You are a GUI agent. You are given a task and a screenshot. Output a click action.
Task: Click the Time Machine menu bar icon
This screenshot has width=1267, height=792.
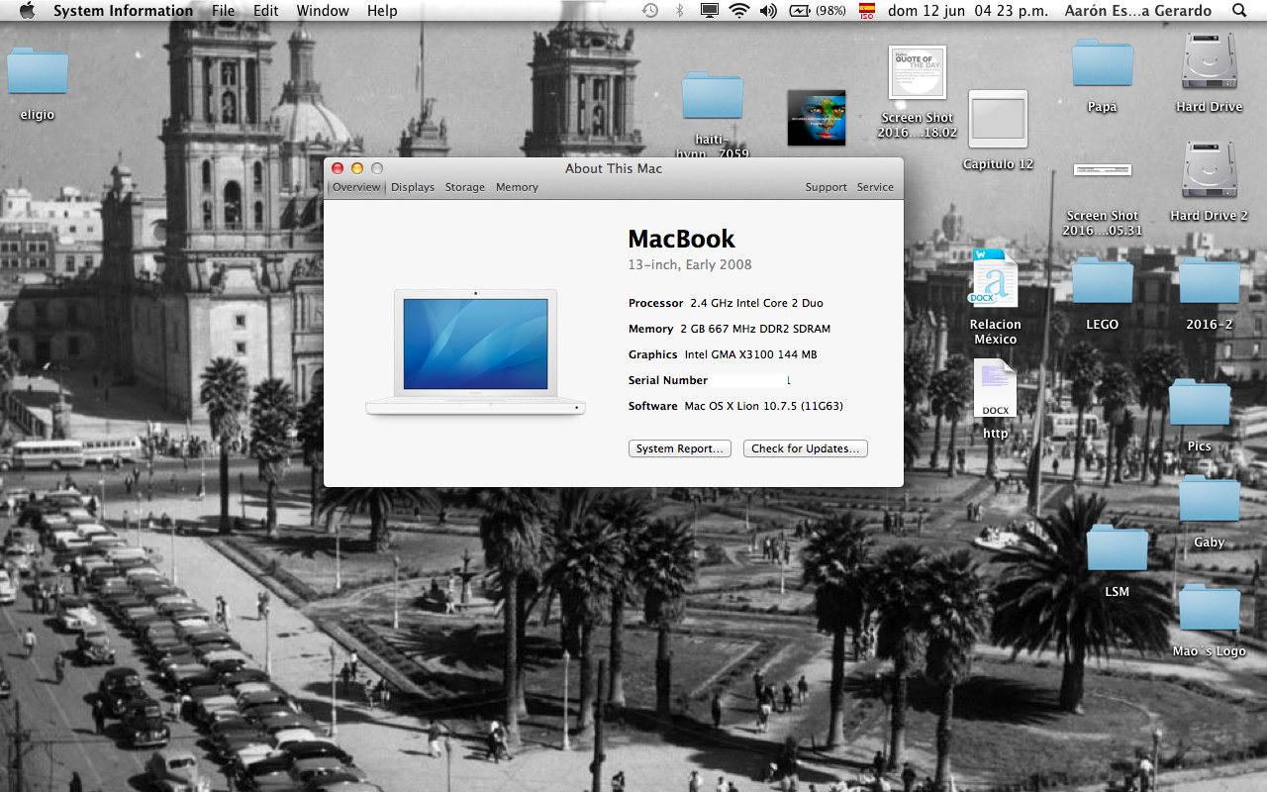tap(650, 11)
